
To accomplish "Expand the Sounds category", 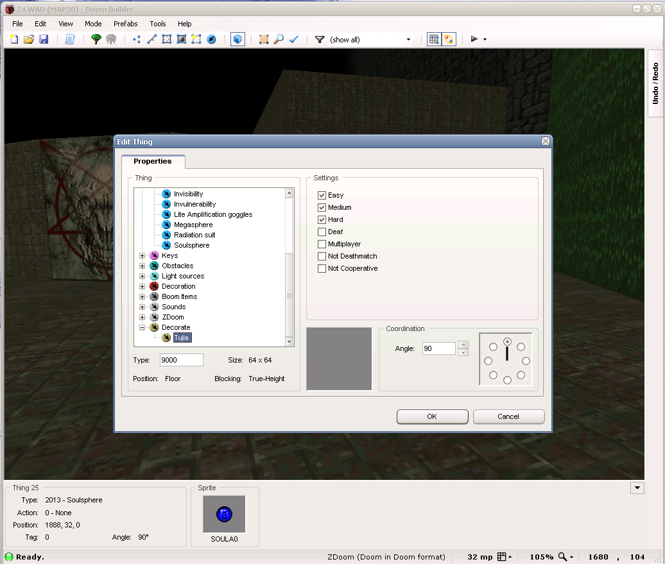I will [142, 307].
